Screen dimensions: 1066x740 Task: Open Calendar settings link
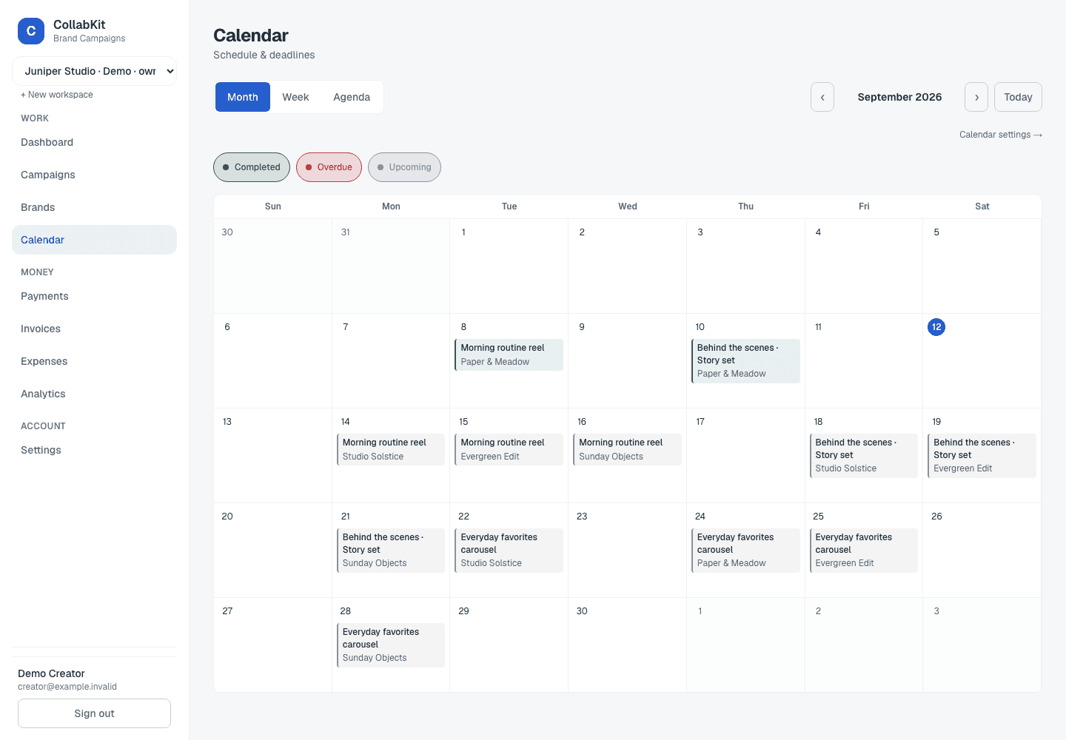click(x=1001, y=135)
